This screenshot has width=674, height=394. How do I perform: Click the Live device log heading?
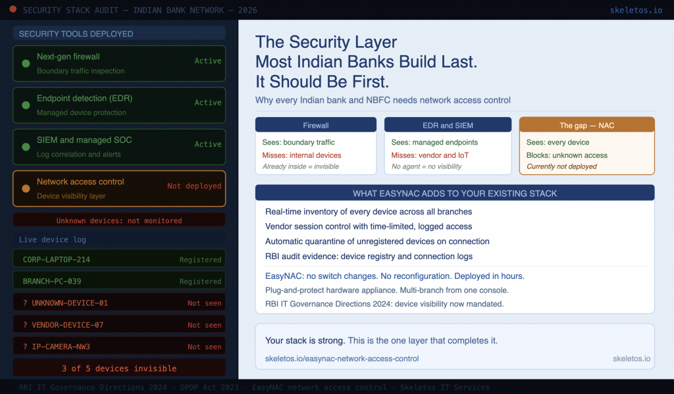tap(53, 239)
